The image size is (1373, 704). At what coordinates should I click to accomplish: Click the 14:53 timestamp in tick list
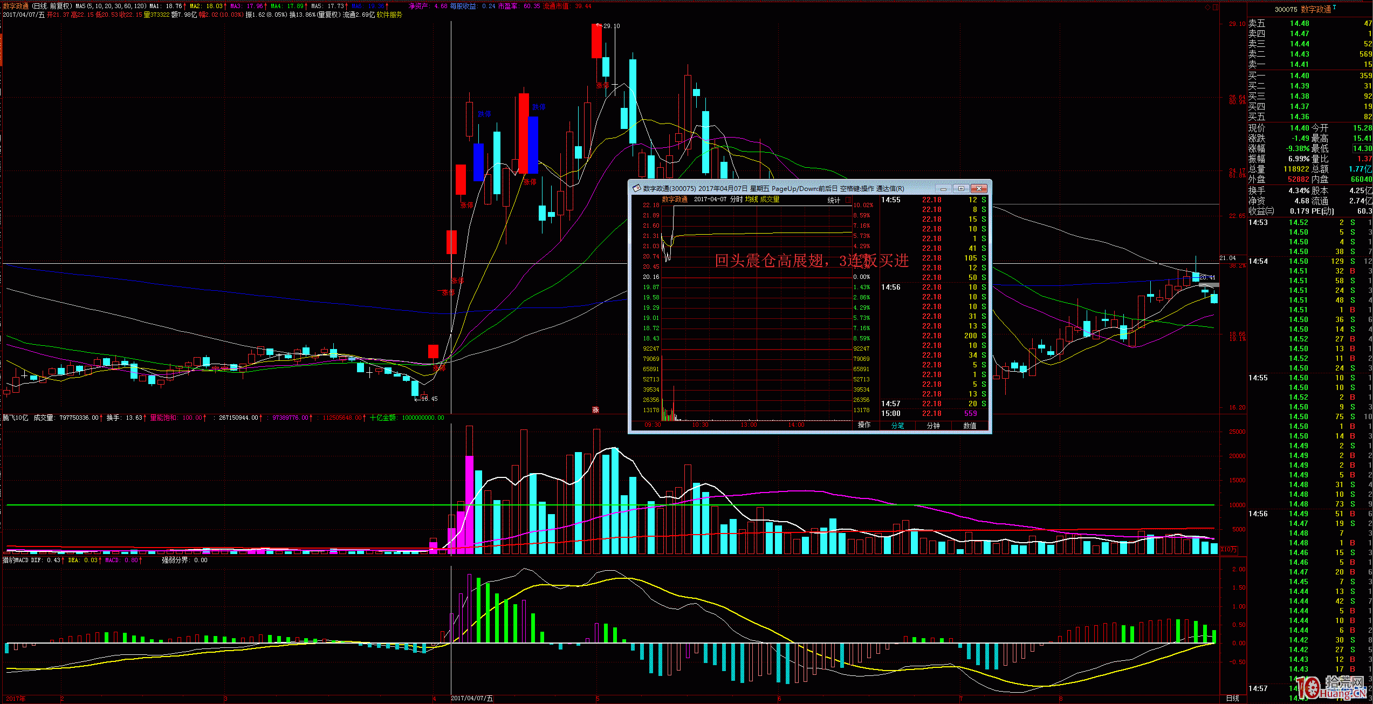point(1258,222)
